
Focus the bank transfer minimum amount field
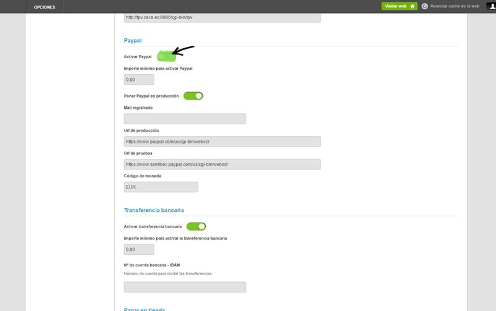(139, 250)
